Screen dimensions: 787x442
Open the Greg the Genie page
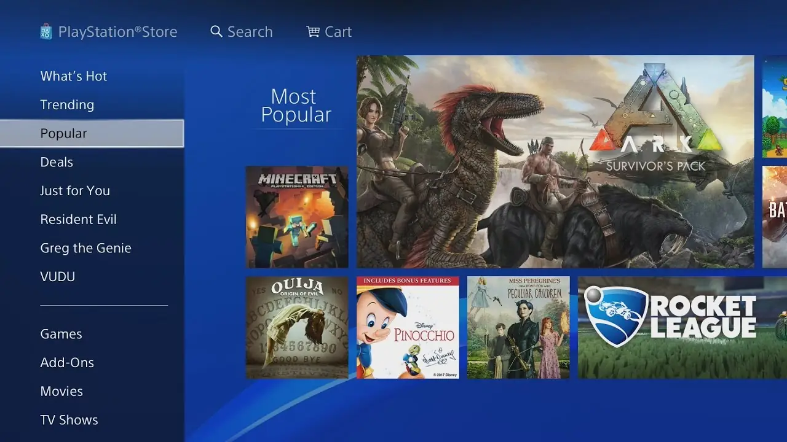click(x=85, y=247)
